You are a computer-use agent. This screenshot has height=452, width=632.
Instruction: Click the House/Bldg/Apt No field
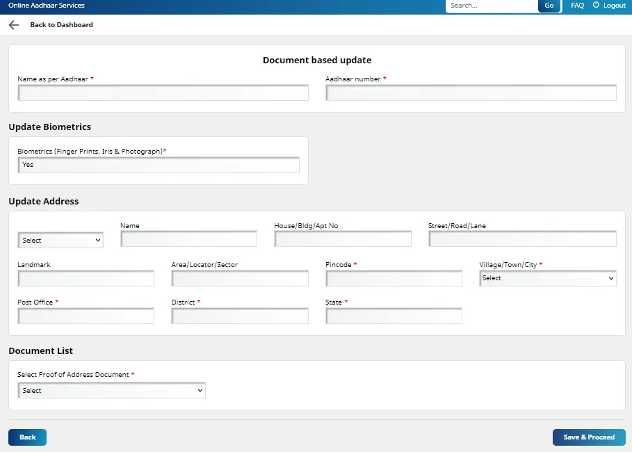coord(343,239)
